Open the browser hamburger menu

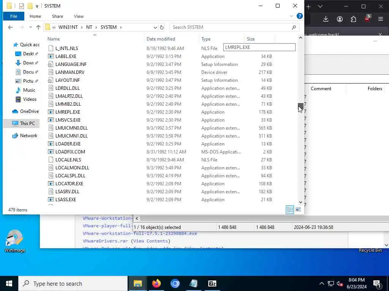click(381, 19)
